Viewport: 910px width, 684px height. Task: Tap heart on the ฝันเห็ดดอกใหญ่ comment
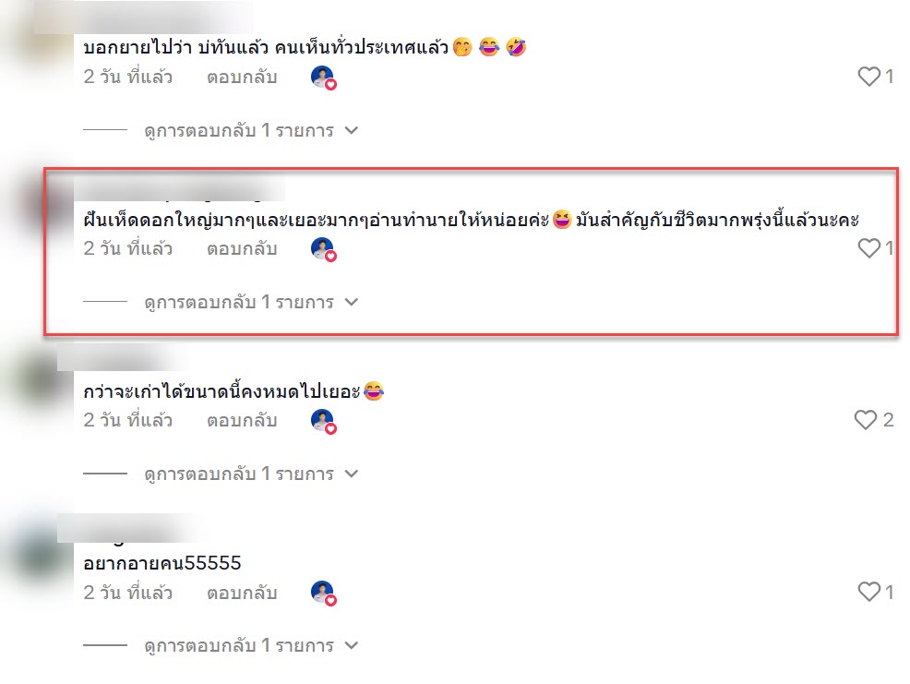868,248
